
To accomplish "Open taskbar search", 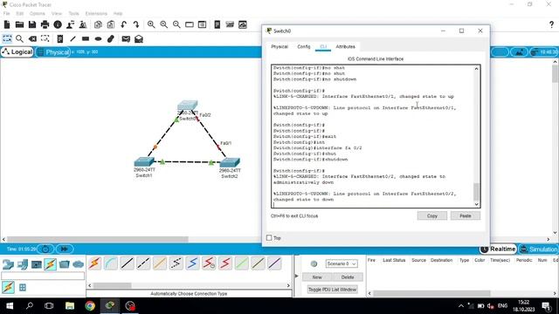I will coord(30,306).
